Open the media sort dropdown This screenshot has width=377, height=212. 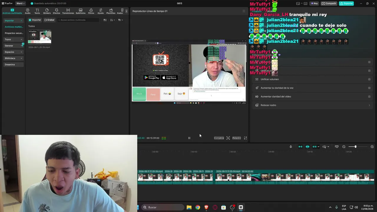pyautogui.click(x=112, y=20)
